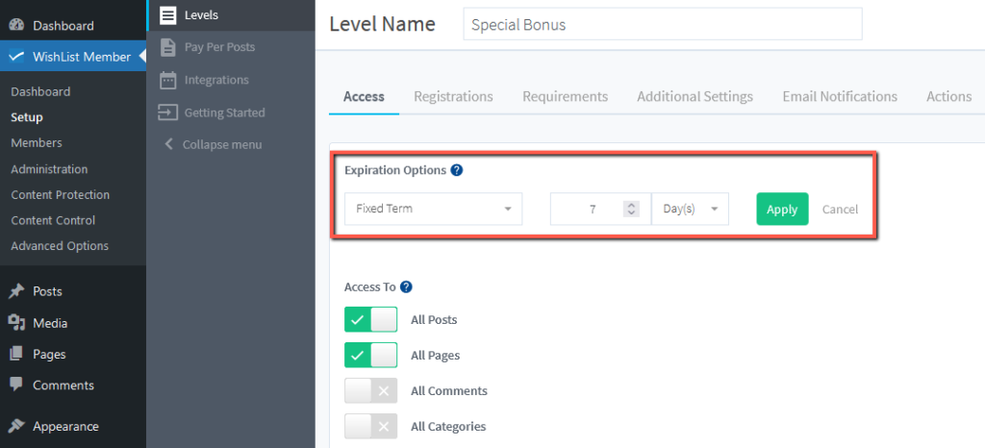The width and height of the screenshot is (985, 448).
Task: Disable the All Pages toggle
Action: coord(370,355)
